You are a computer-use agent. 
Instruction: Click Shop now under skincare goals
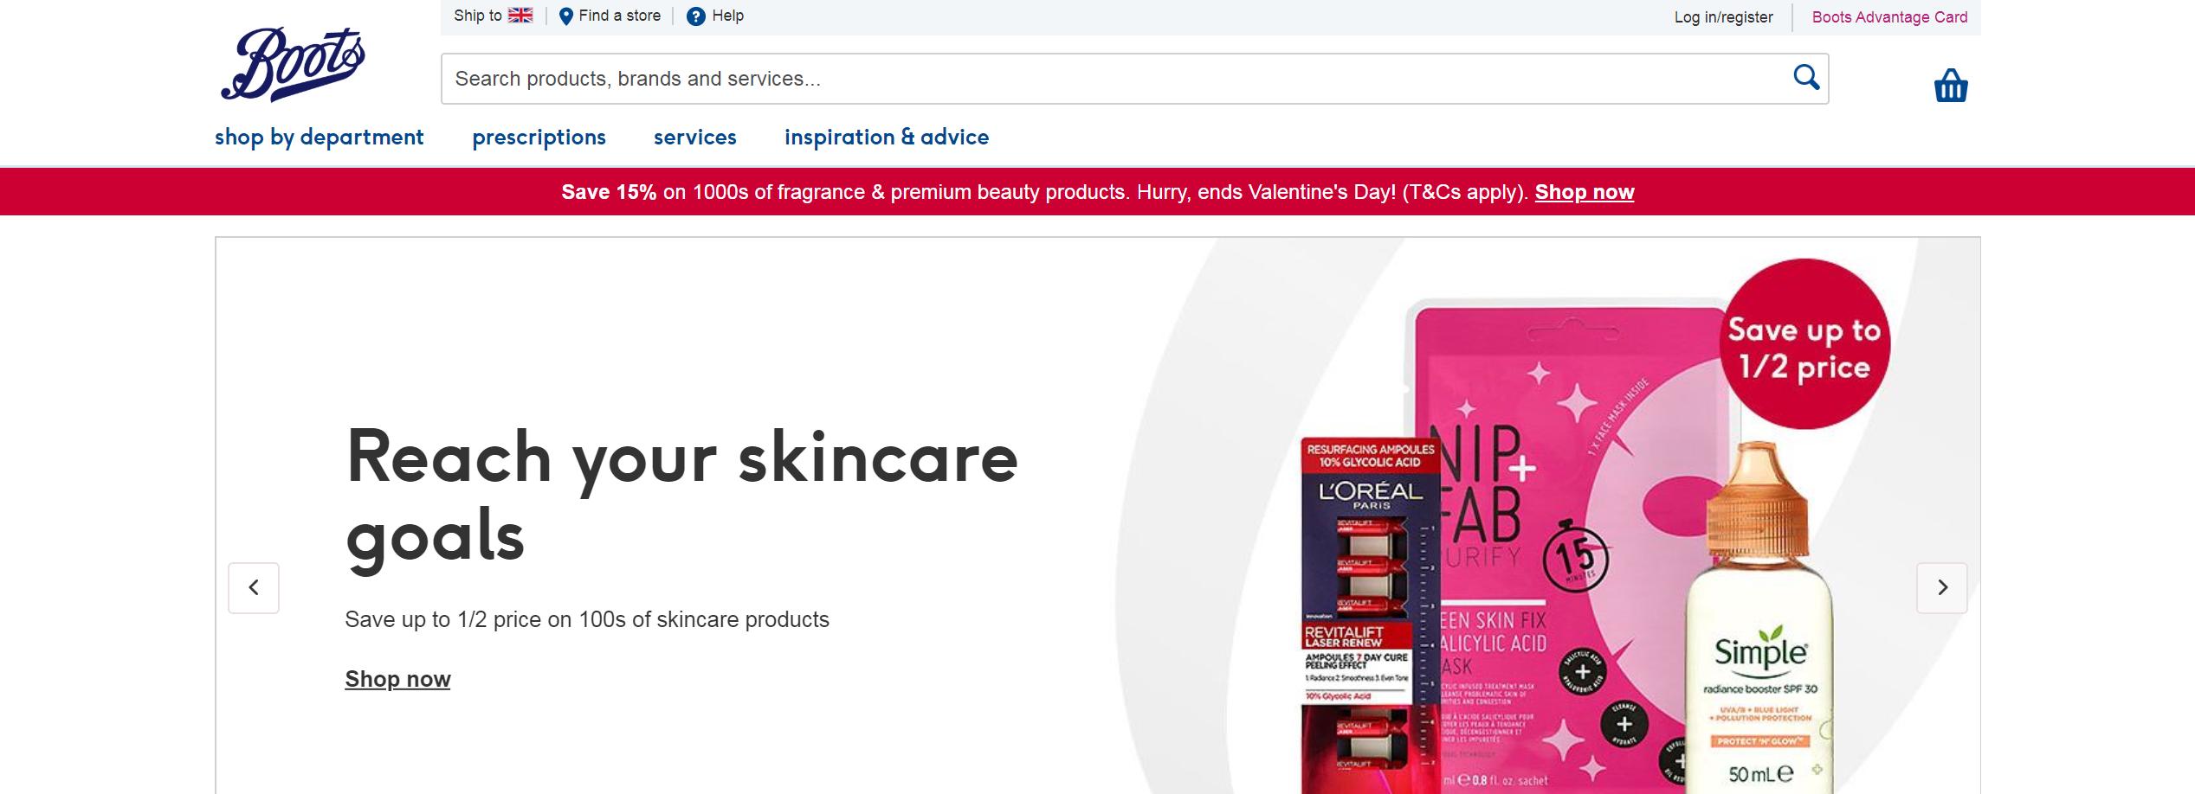pyautogui.click(x=397, y=679)
